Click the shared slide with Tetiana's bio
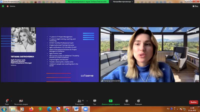The height and width of the screenshot is (112, 200). pyautogui.click(x=50, y=55)
